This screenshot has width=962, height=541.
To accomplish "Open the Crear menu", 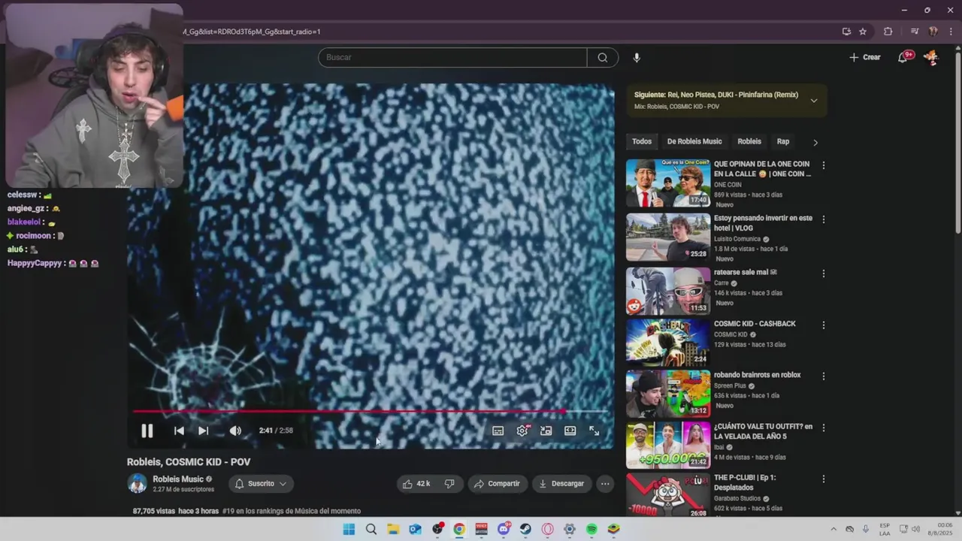I will 865,57.
